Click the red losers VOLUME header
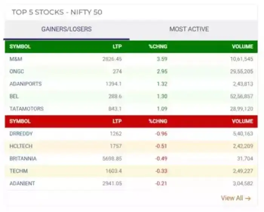 242,121
